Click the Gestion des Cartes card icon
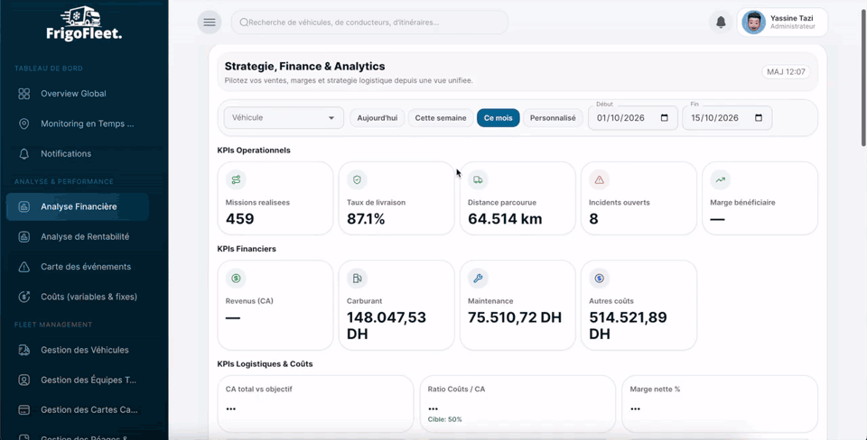867x440 pixels. 23,410
